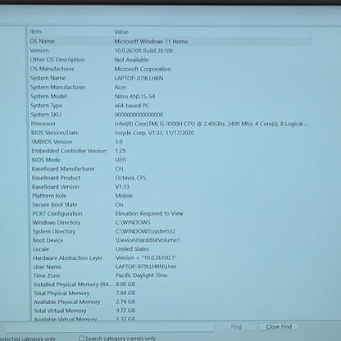This screenshot has width=341, height=341.
Task: Select the value United States
Action: point(133,249)
